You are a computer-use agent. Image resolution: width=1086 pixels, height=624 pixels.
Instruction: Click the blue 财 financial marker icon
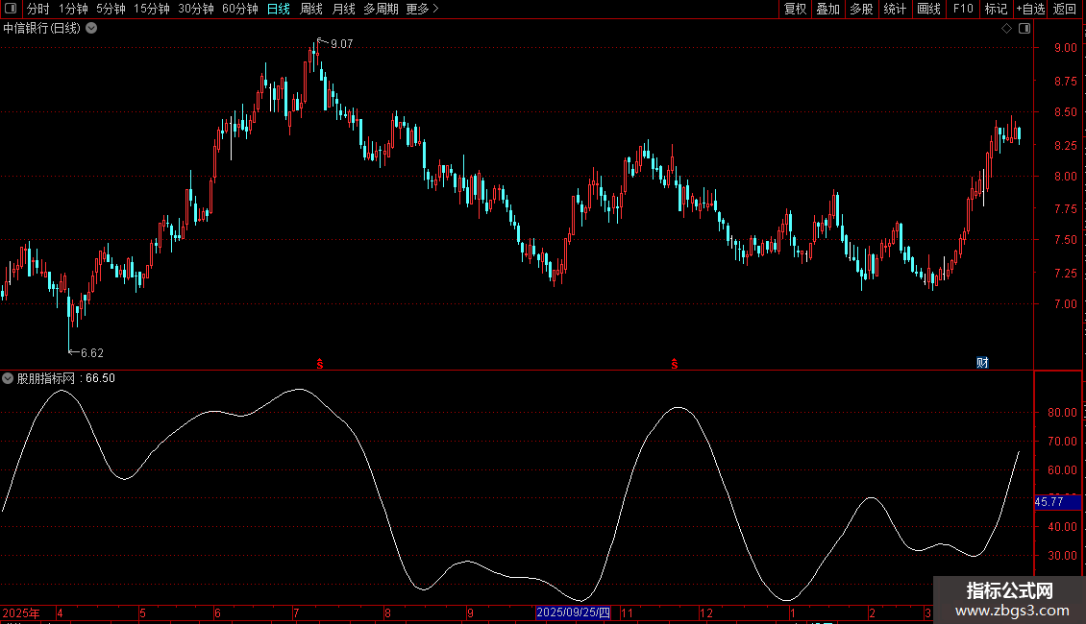point(982,362)
